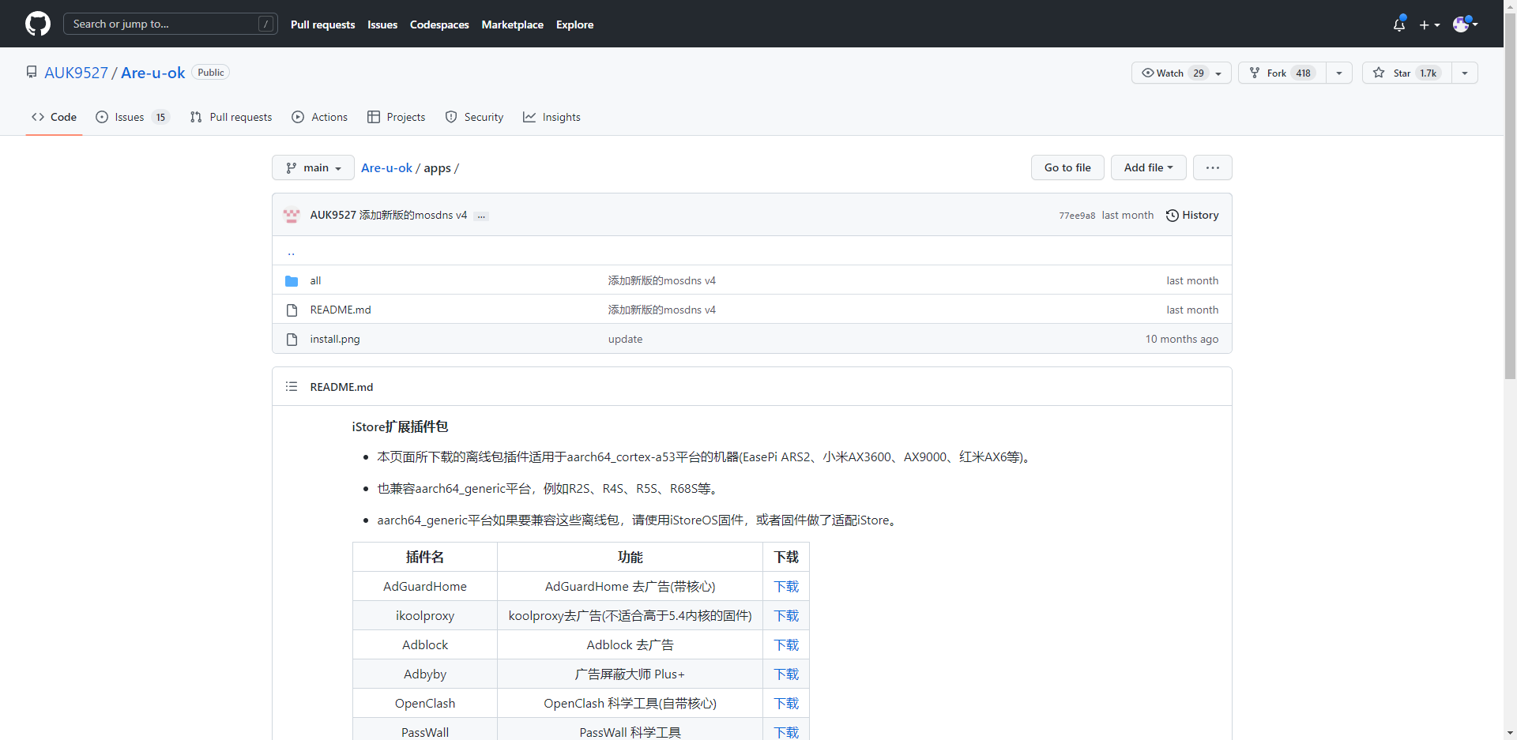Open the 'update' commit message link
Screen dimensions: 1517x740
tap(625, 339)
